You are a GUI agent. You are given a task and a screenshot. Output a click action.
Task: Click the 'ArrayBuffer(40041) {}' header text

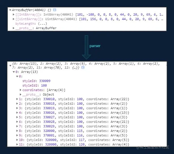(x=31, y=10)
